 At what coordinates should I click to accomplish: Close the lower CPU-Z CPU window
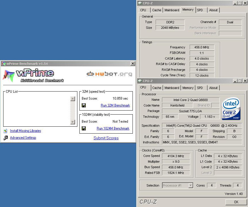coord(245,81)
